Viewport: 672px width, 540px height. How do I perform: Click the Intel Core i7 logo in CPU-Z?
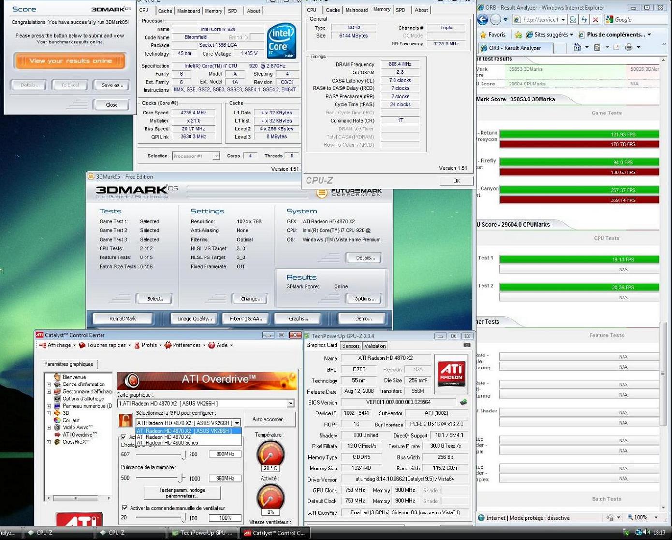pyautogui.click(x=282, y=41)
